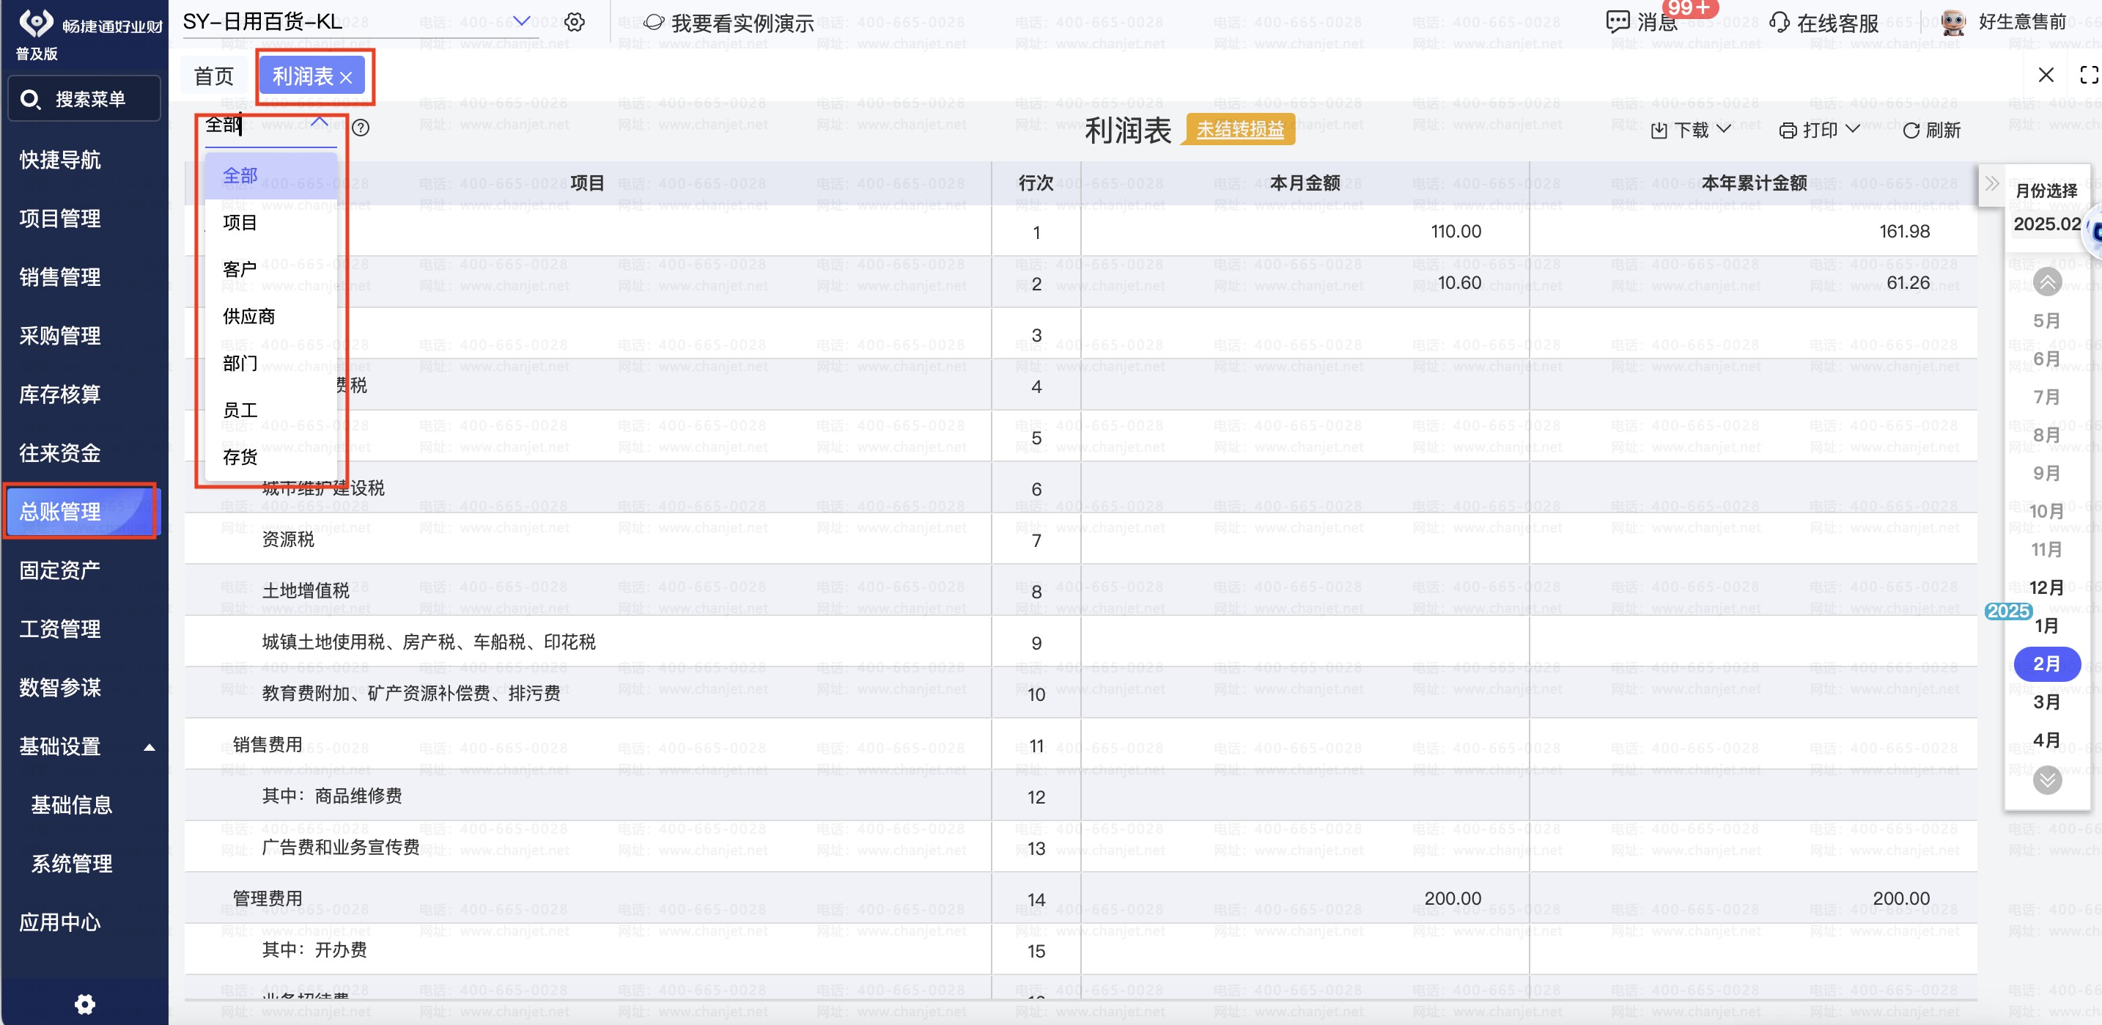Toggle fullscreen mode icon

[2089, 76]
